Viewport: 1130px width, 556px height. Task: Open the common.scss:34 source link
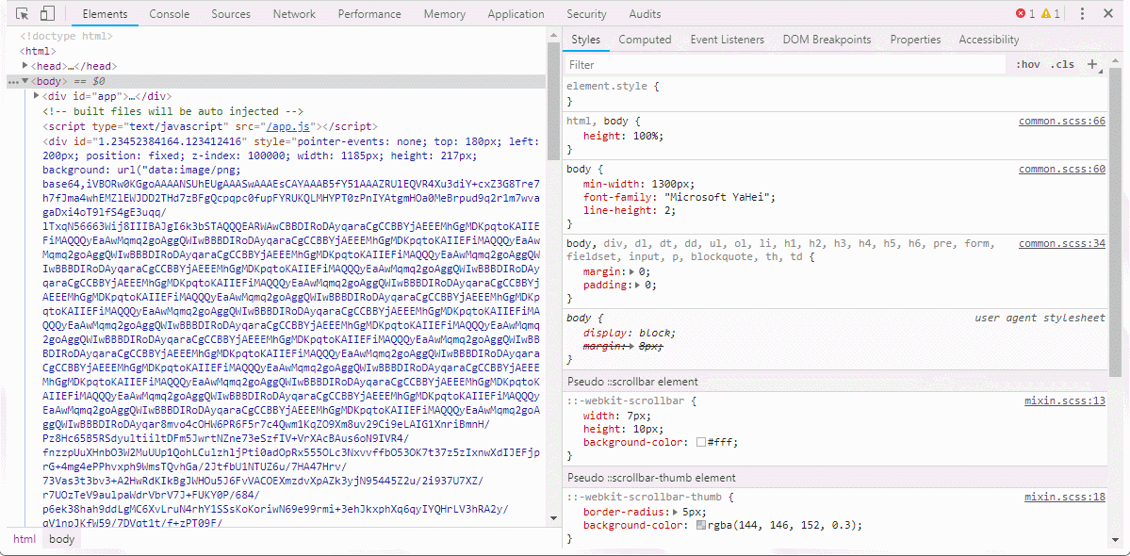coord(1061,243)
